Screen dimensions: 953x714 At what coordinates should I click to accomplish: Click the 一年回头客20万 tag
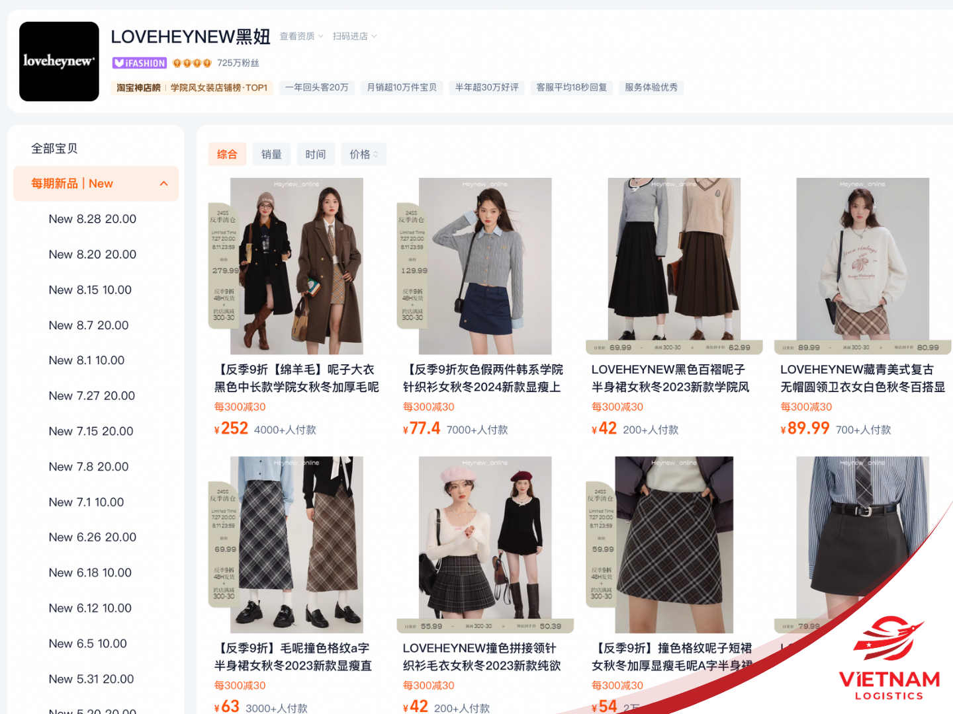tap(316, 87)
